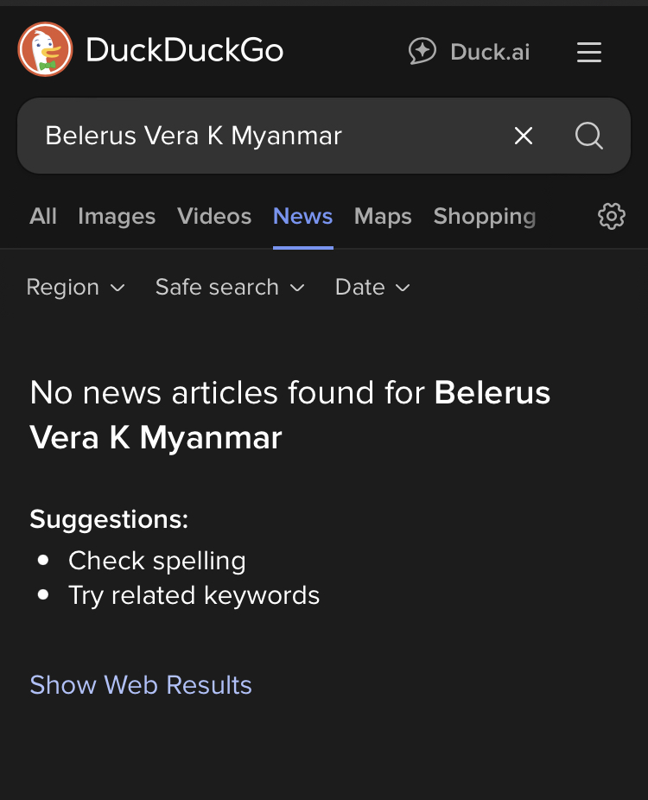Switch to the All tab
The image size is (648, 800).
coord(43,216)
